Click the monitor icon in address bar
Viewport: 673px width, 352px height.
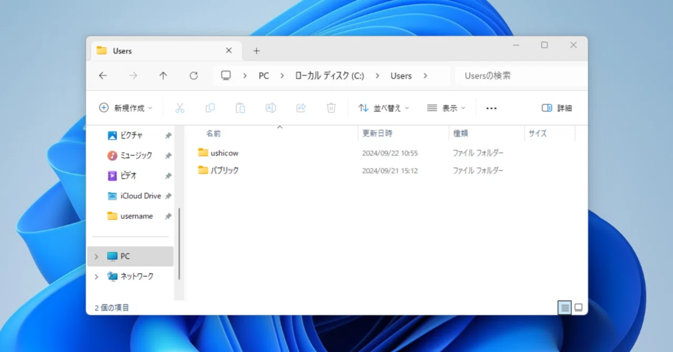[226, 76]
